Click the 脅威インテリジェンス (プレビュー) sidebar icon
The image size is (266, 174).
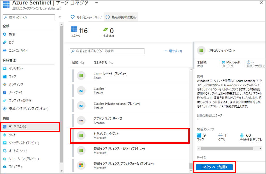pyautogui.click(x=5, y=108)
